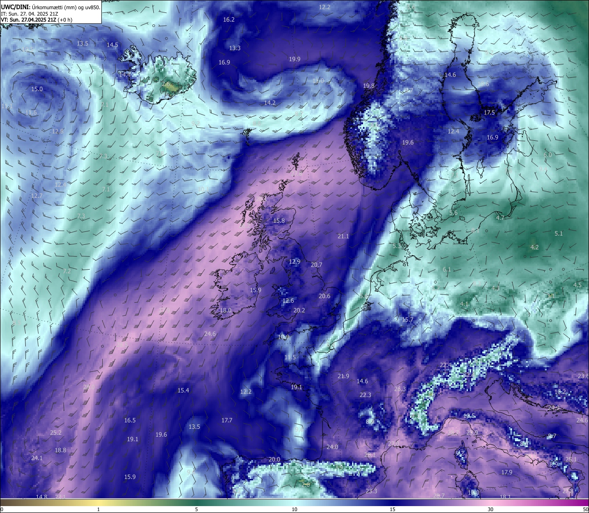
Task: Click the 26.3 value west of the Alps
Action: tap(400, 389)
